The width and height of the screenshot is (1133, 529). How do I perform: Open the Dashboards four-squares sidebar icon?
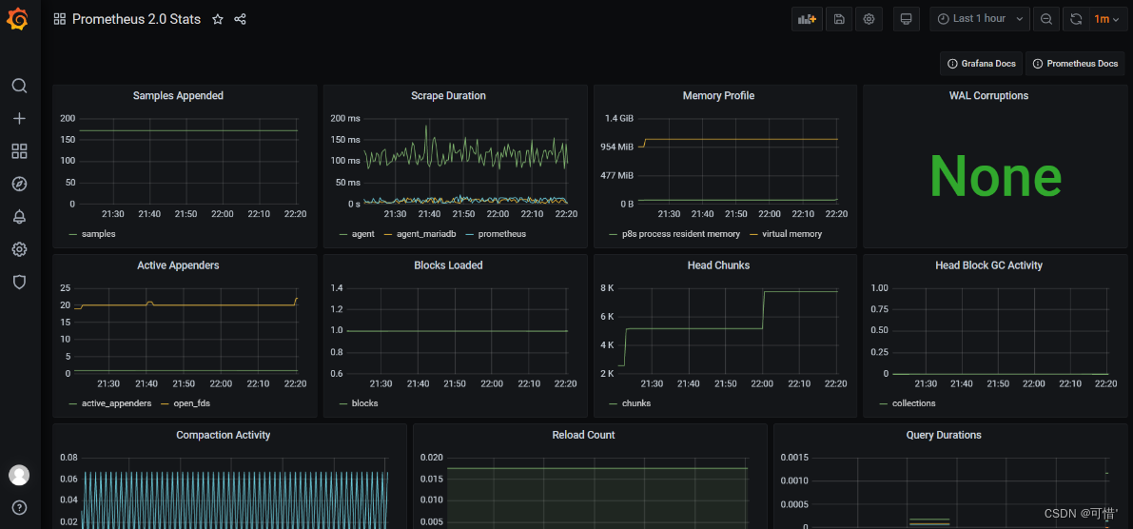pos(20,151)
